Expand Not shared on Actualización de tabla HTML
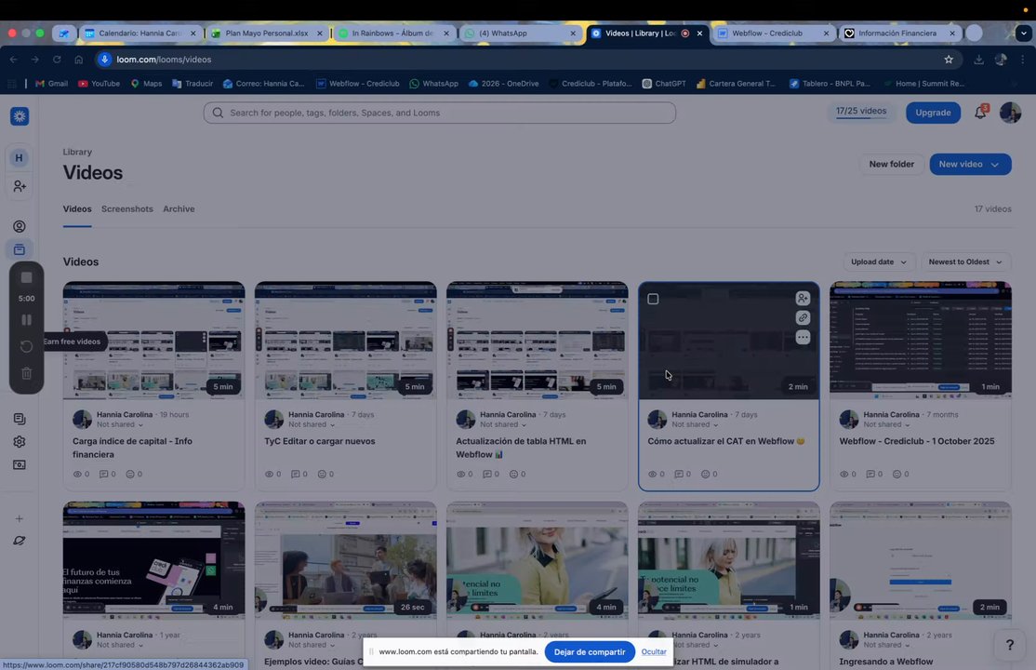The image size is (1036, 670). click(x=503, y=424)
